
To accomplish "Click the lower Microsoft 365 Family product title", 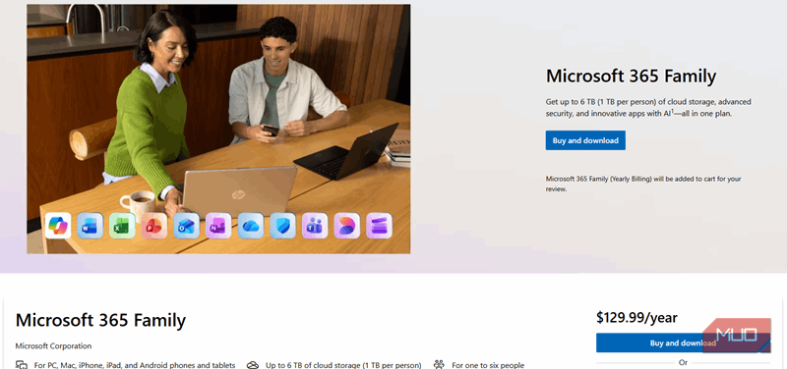I will click(100, 321).
